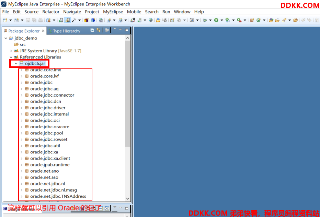Open the Navigate menu
320x217 pixels.
[x=72, y=12]
